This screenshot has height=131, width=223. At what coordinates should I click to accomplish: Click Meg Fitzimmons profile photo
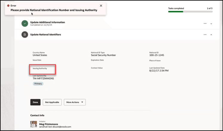click(x=34, y=124)
